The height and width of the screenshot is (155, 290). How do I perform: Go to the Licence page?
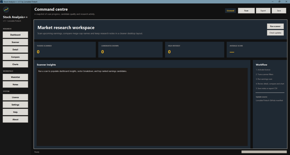[15, 97]
